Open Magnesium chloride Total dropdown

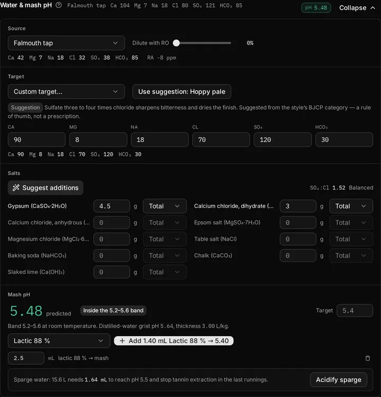pos(165,239)
